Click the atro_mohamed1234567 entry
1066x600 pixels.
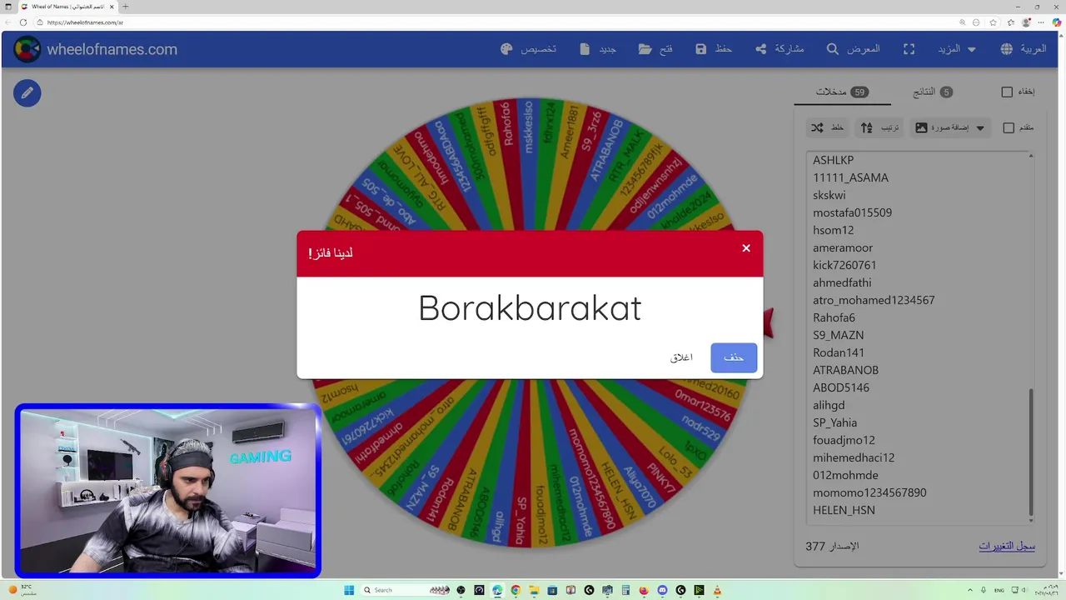click(x=874, y=300)
